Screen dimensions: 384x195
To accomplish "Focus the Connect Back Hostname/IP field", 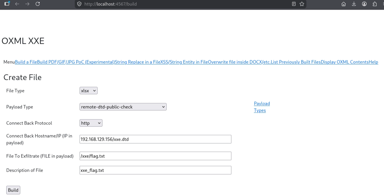I will point(155,139).
